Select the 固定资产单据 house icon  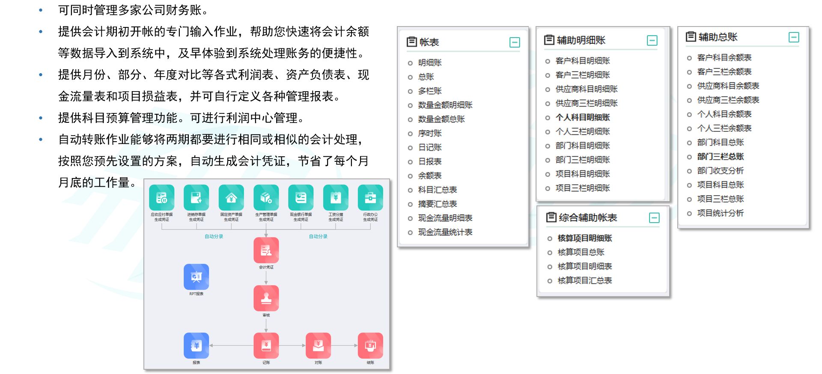[x=231, y=198]
